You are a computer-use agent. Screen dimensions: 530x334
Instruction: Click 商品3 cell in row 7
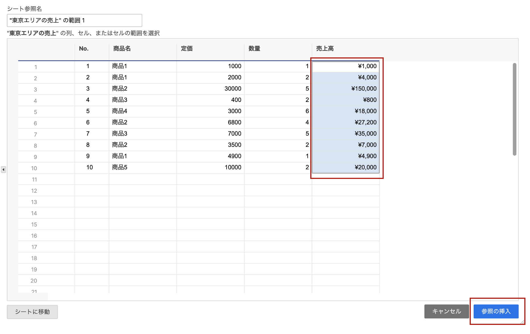[x=143, y=134]
